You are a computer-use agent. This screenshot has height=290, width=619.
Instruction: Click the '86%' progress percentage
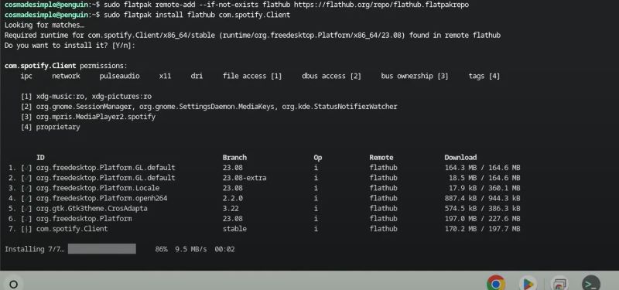pyautogui.click(x=162, y=249)
